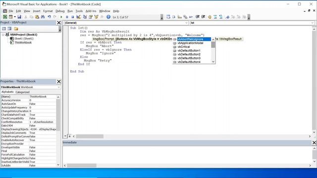Click the Reset stop icon
The image size is (317, 178).
[x=72, y=17]
